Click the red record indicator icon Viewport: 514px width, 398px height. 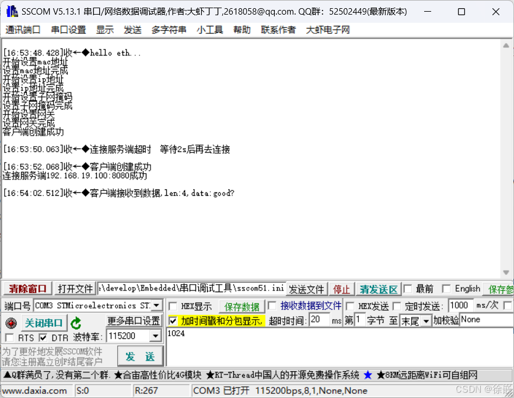click(11, 323)
